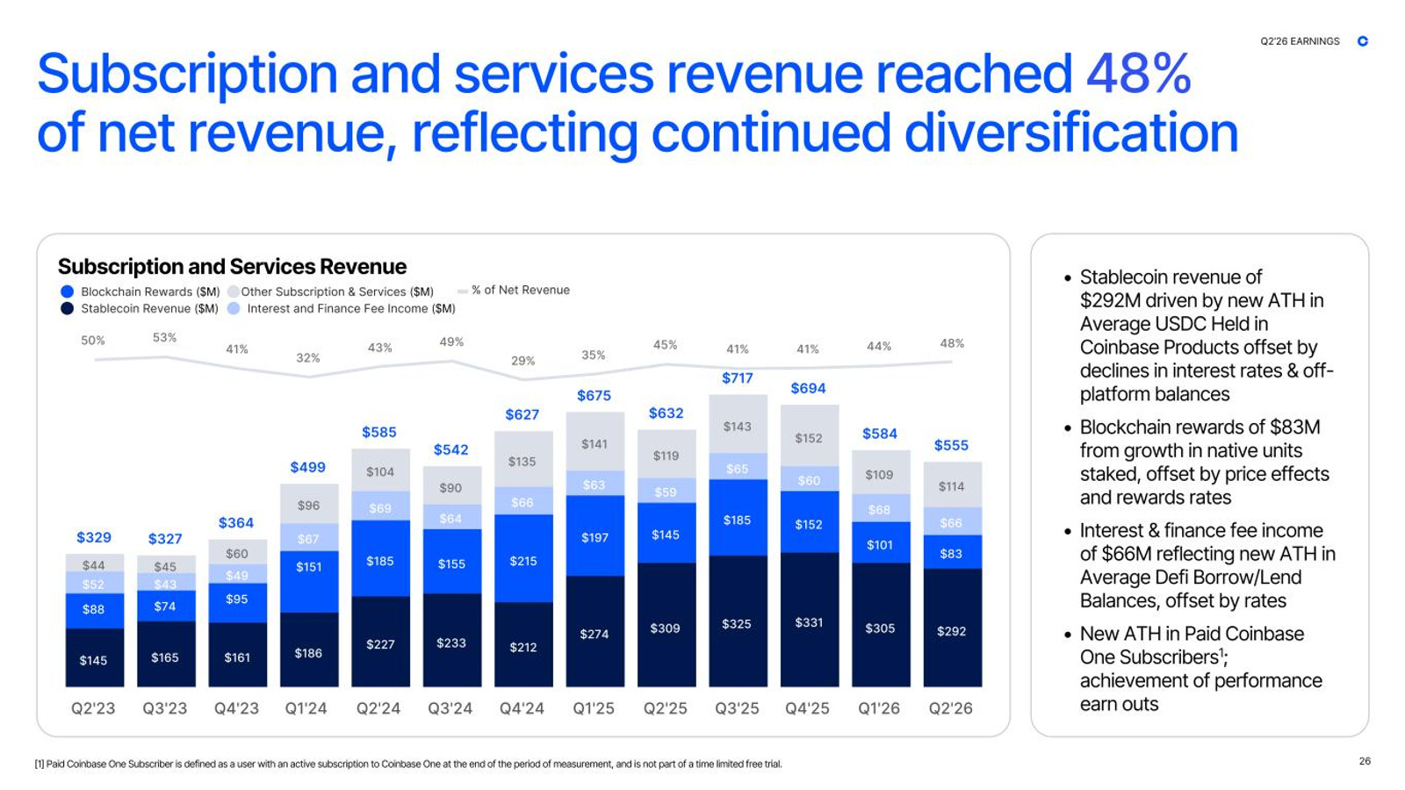
Task: Click the Stablecoin Revenue legend dot
Action: point(67,308)
